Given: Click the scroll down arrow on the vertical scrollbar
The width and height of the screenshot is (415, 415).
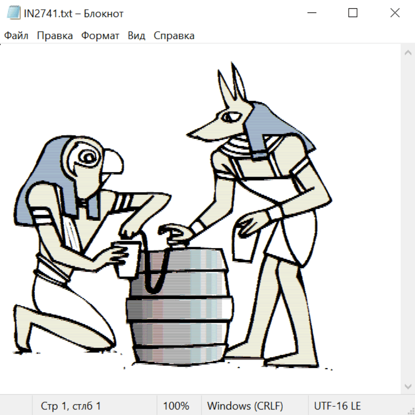Looking at the screenshot, I should (x=408, y=386).
